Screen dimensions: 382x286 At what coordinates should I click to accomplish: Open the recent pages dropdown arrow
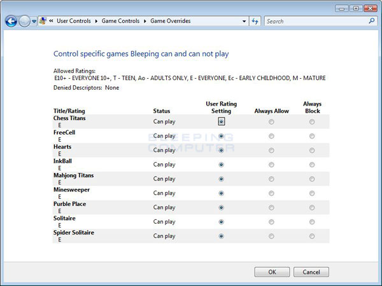click(34, 22)
